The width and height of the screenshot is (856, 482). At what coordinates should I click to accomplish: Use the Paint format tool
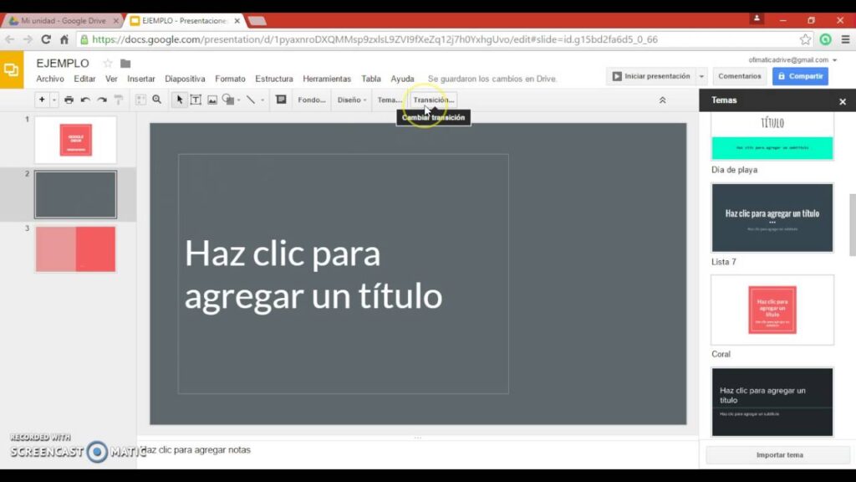(119, 100)
